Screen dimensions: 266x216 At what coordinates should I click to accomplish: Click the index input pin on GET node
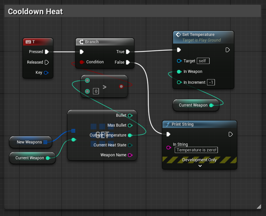(74, 139)
